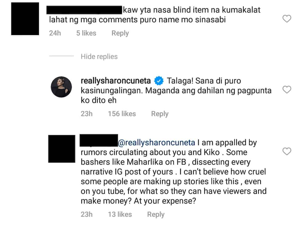
Task: Collapse thread using Hide replies
Action: click(99, 56)
